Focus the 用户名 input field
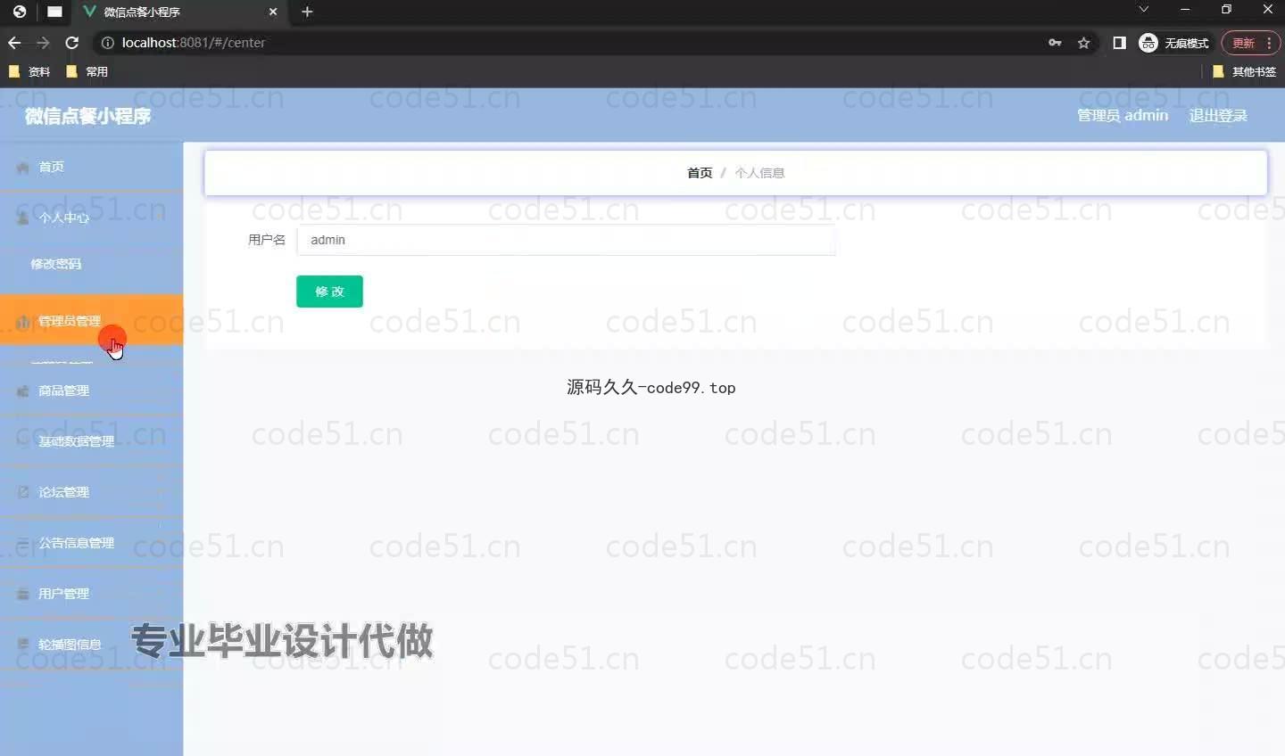1285x756 pixels. coord(566,240)
